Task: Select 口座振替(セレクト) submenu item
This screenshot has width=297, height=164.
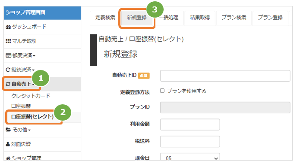Action: click(32, 117)
